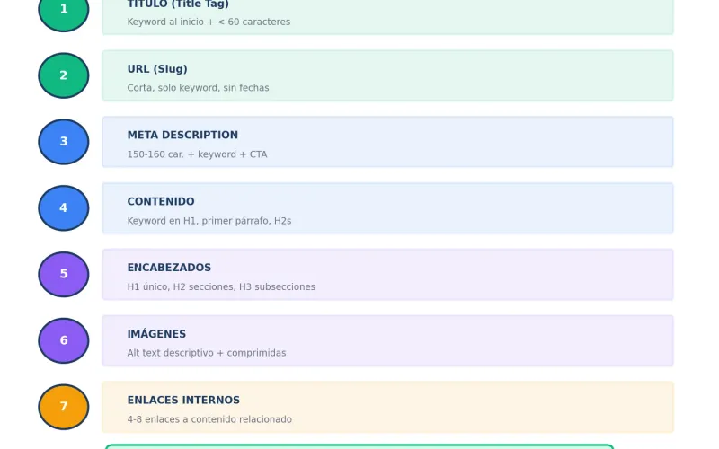719x449 pixels.
Task: Click "Corta, solo keyword, sin fechas" text
Action: coord(198,88)
